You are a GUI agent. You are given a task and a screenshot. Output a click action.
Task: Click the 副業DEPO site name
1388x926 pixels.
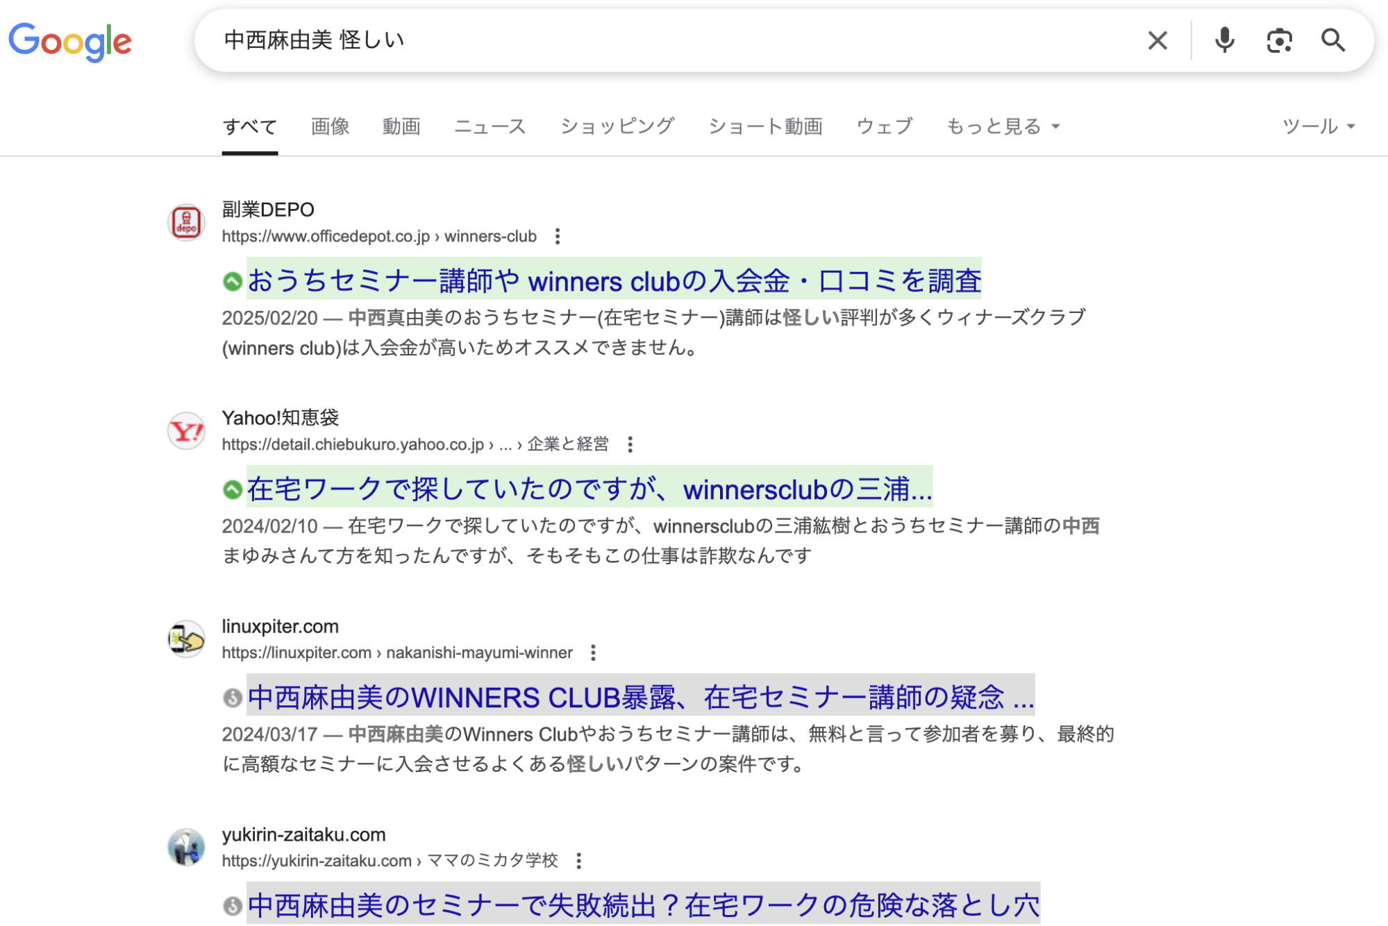coord(268,210)
